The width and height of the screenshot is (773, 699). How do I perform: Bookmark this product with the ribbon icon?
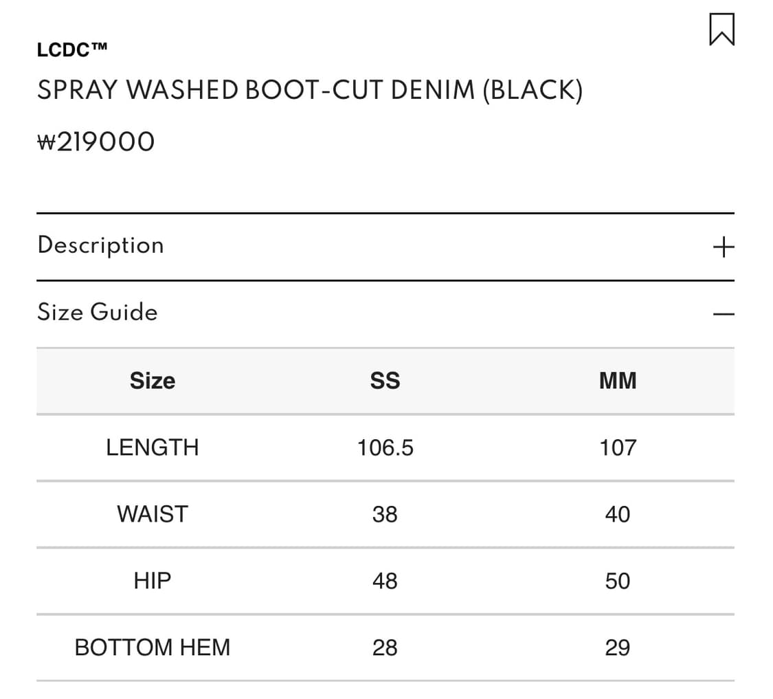[721, 30]
